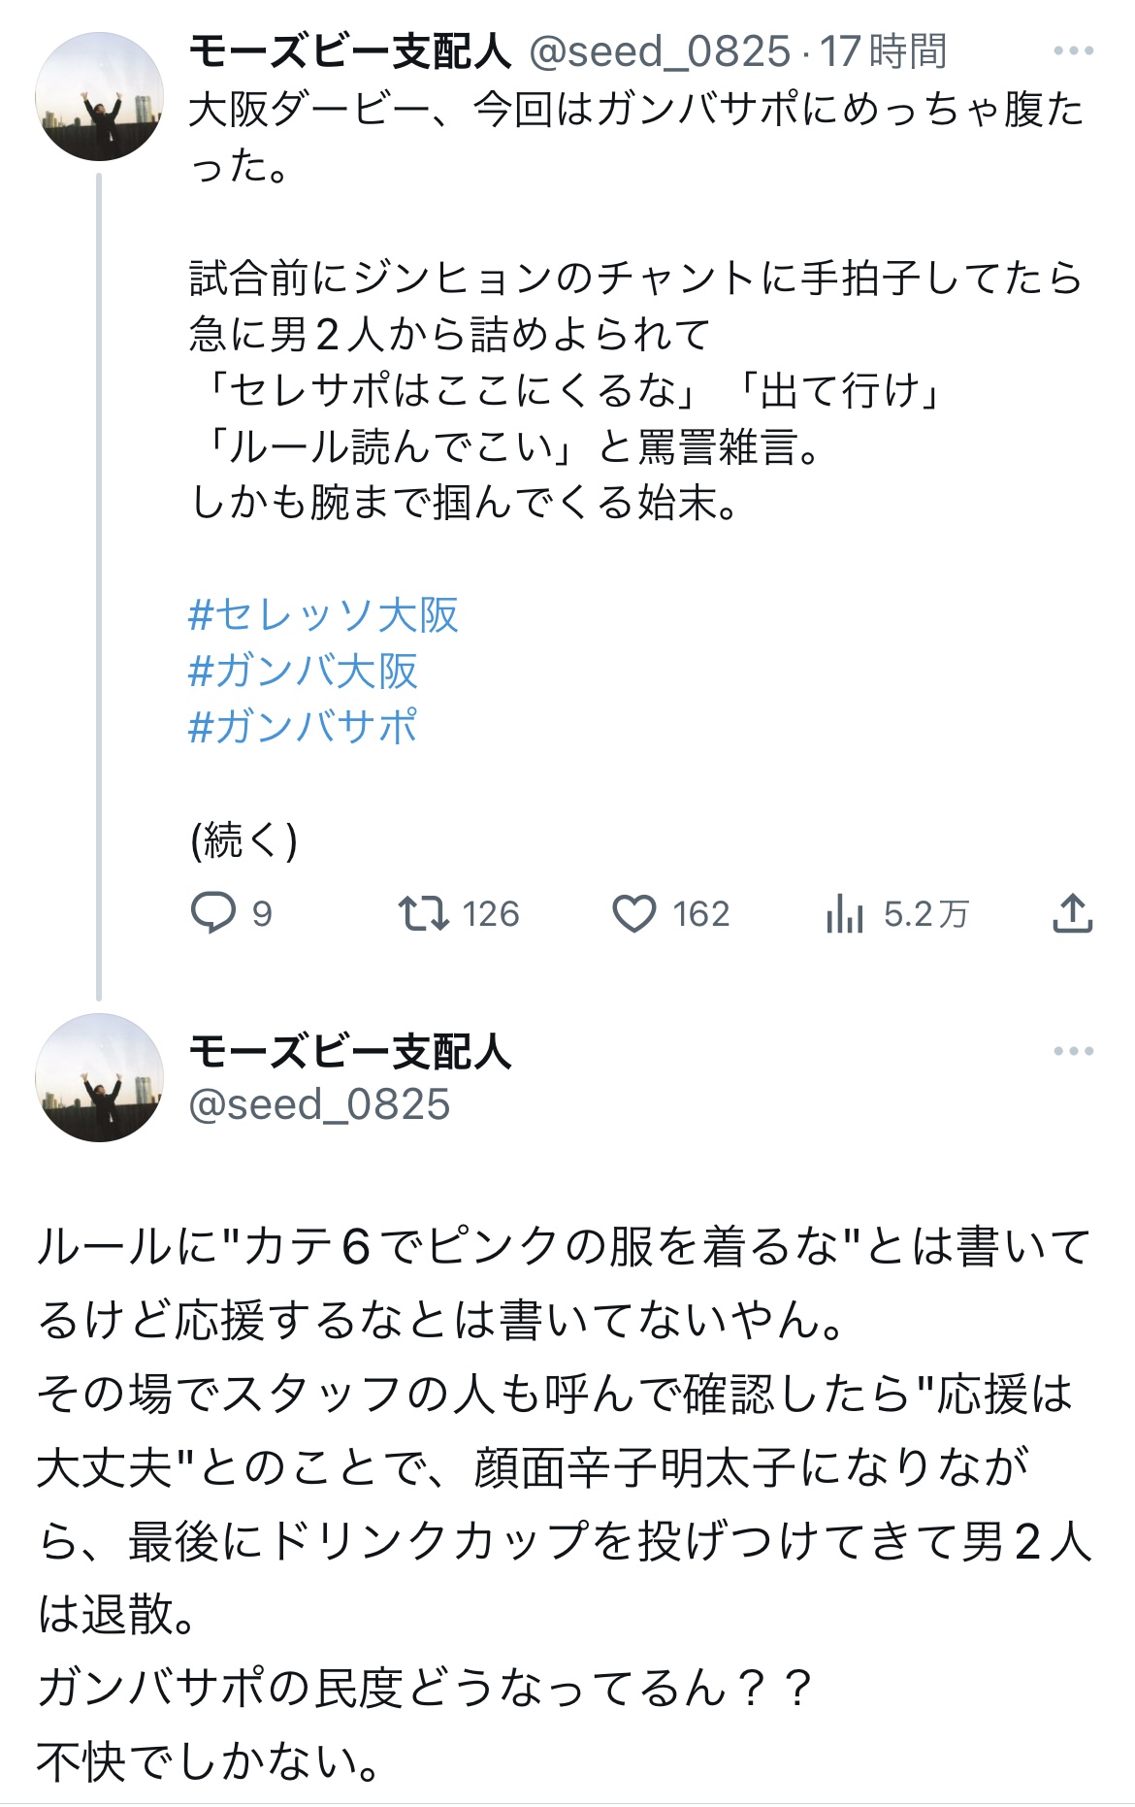Viewport: 1135px width, 1807px height.
Task: Like the tweet with heart icon
Action: coord(634,913)
